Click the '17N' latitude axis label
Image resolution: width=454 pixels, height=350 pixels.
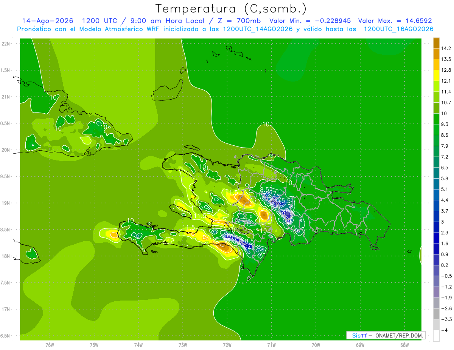(x=6, y=309)
